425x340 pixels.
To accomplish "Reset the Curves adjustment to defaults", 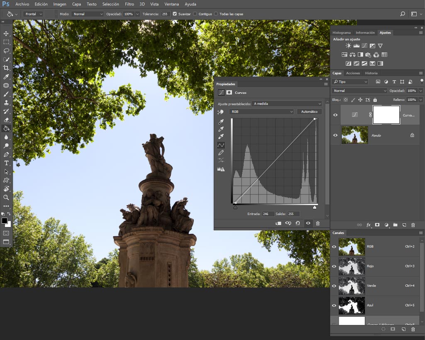I will (298, 223).
